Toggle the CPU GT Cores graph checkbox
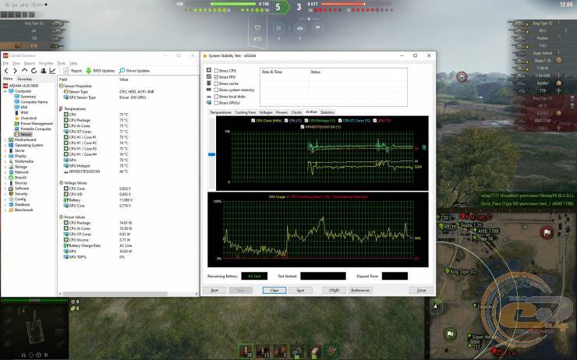Image resolution: width=577 pixels, height=360 pixels. (340, 121)
